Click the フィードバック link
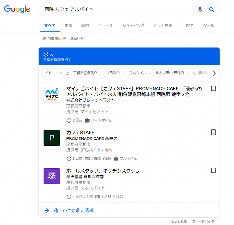The image size is (234, 225). coord(203,222)
